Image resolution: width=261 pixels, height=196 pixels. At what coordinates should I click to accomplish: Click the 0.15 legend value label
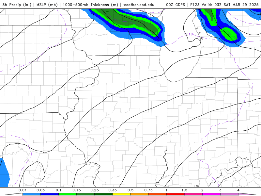pos(77,190)
